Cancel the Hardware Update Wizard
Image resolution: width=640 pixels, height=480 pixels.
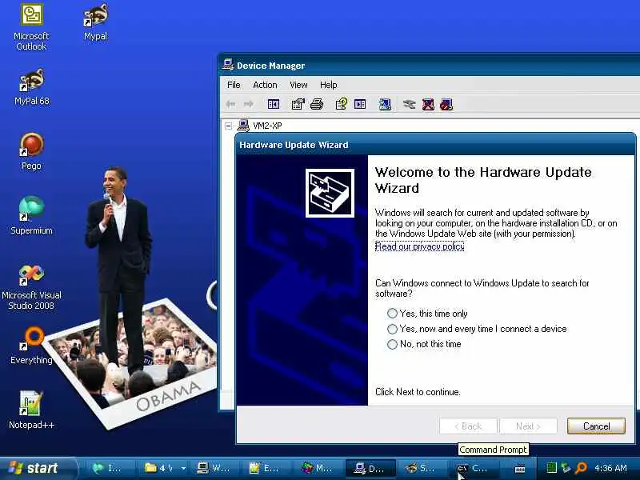(x=596, y=426)
